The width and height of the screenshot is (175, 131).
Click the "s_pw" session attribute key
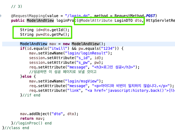point(83,63)
